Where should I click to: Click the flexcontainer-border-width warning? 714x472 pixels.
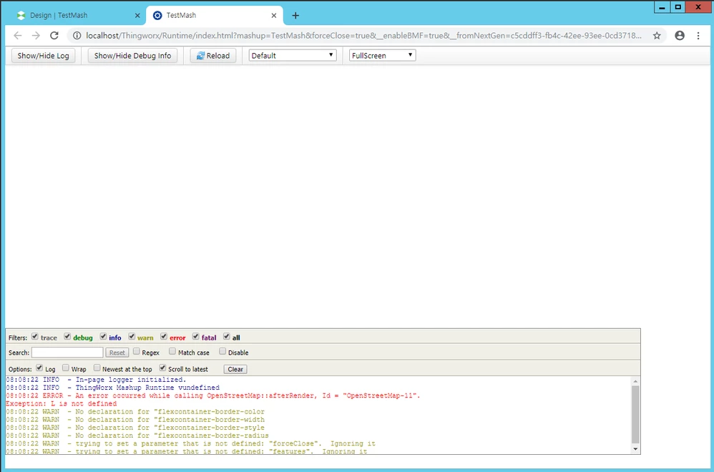point(135,420)
